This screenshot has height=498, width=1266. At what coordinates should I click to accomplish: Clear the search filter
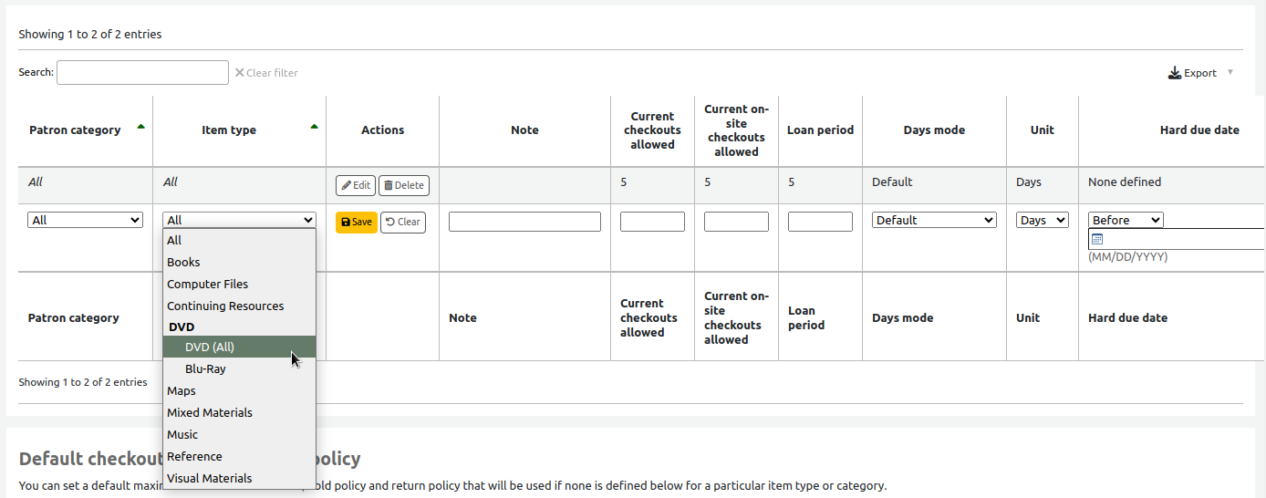pyautogui.click(x=266, y=73)
